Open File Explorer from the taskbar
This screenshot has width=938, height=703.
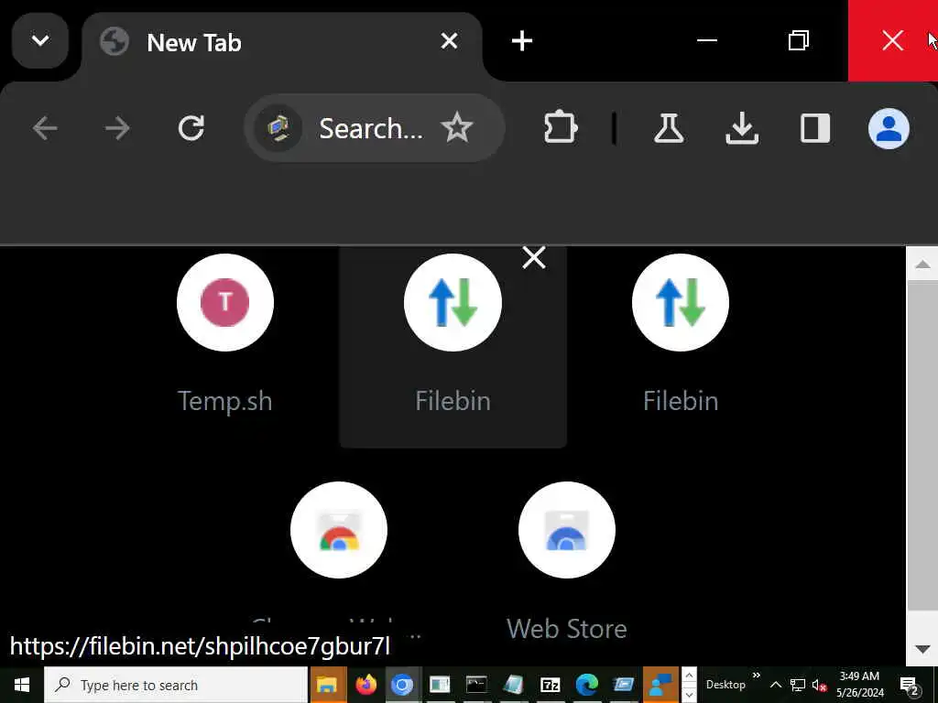[327, 685]
